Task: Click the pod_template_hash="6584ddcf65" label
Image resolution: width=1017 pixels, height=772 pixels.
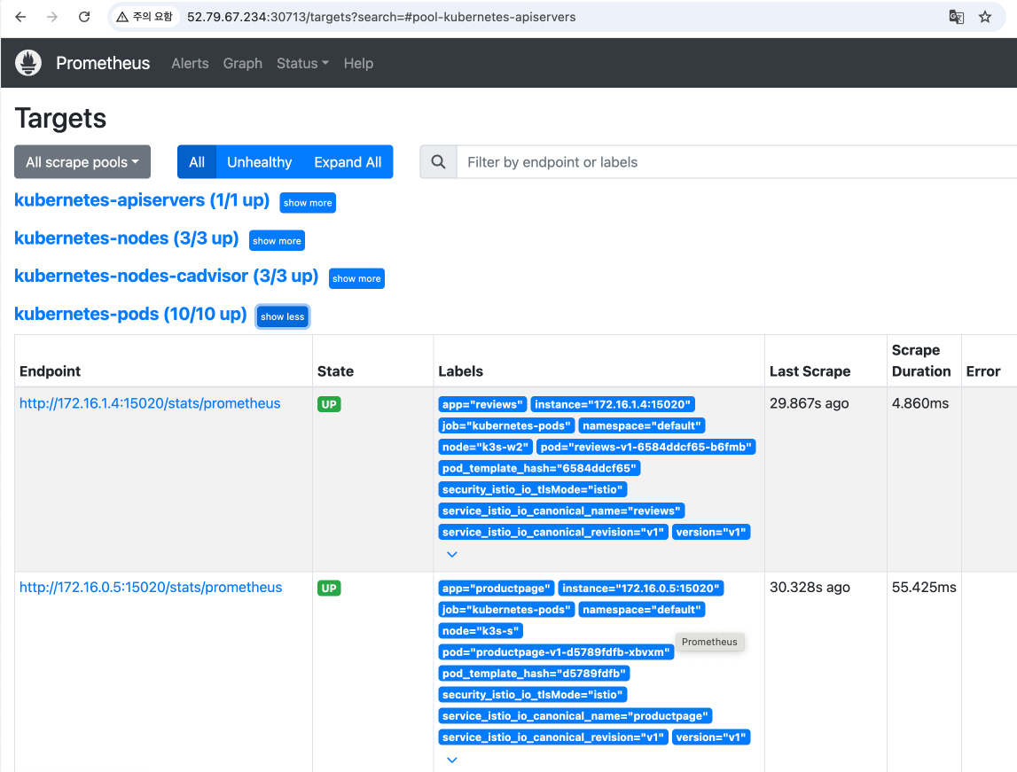Action: (x=539, y=468)
